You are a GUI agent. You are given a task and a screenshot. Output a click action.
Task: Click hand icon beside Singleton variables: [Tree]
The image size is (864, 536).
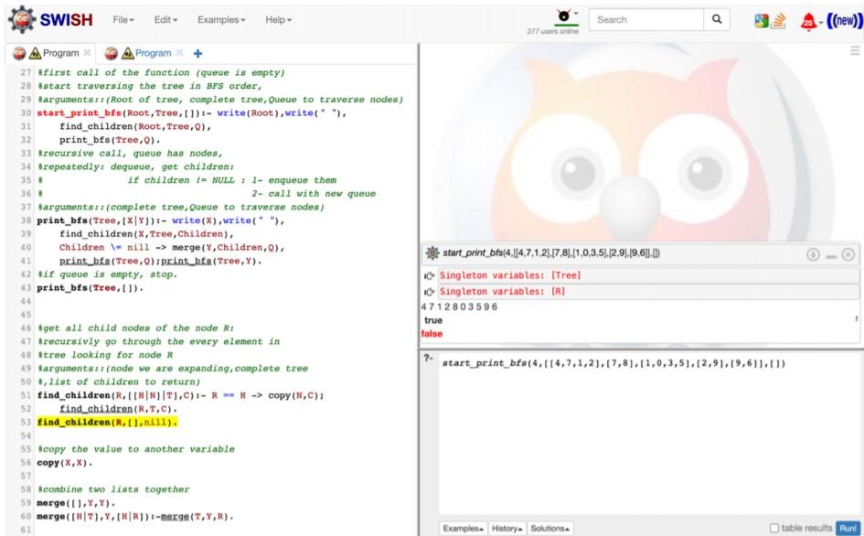429,275
